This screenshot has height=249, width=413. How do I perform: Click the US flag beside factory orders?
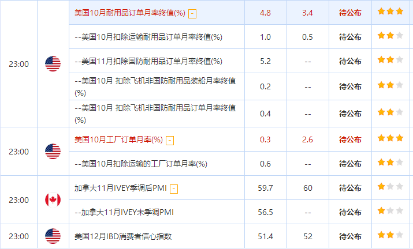pyautogui.click(x=53, y=152)
